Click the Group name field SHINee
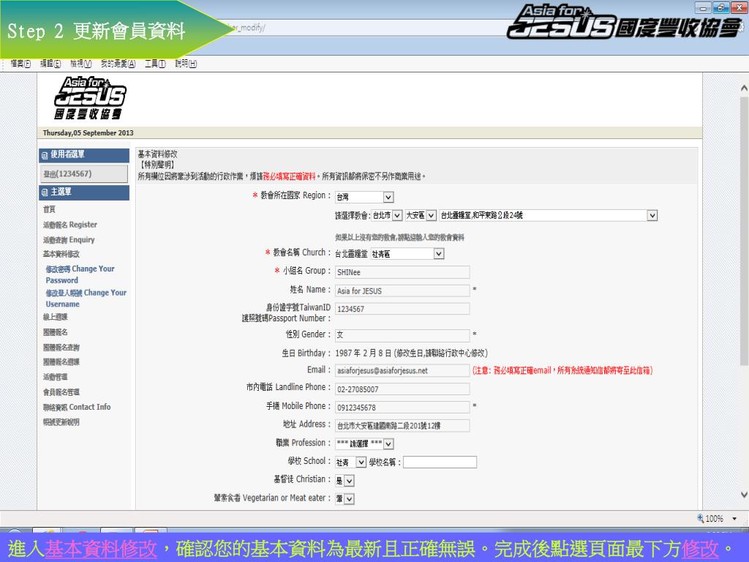Screen dimensions: 749x562 tap(402, 272)
